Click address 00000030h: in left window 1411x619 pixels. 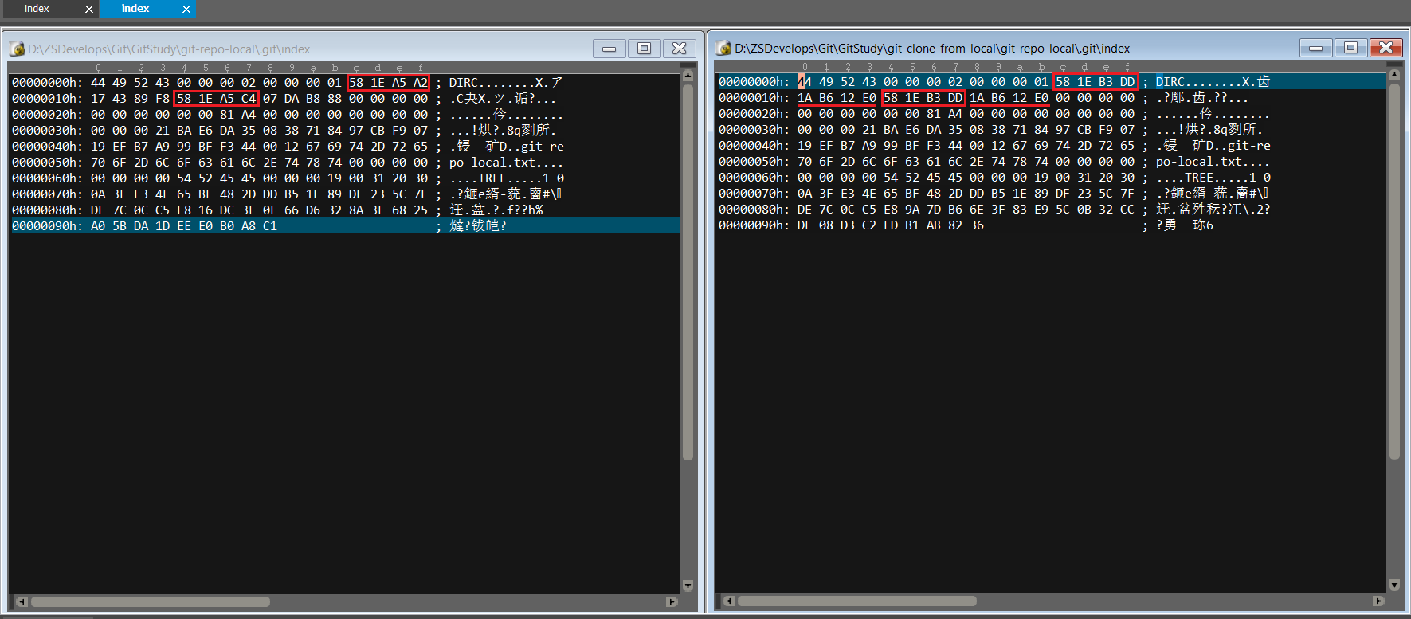coord(48,131)
